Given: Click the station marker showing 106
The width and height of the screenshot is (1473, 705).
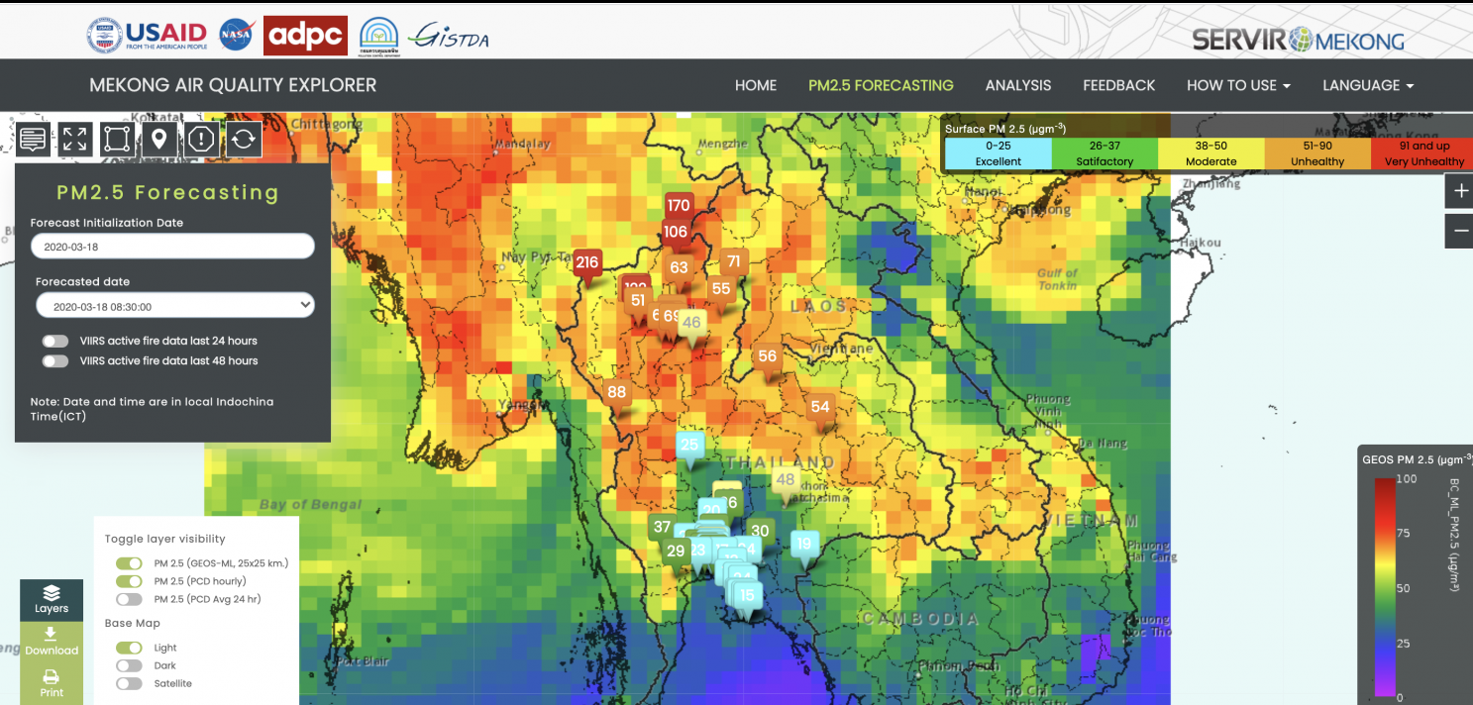Looking at the screenshot, I should coord(676,234).
